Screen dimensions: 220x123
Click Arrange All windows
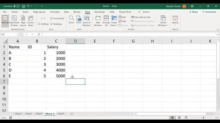pos(106,21)
